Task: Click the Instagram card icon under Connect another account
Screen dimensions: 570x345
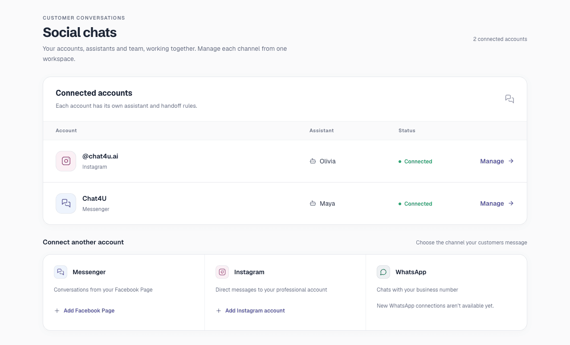Action: (x=222, y=272)
